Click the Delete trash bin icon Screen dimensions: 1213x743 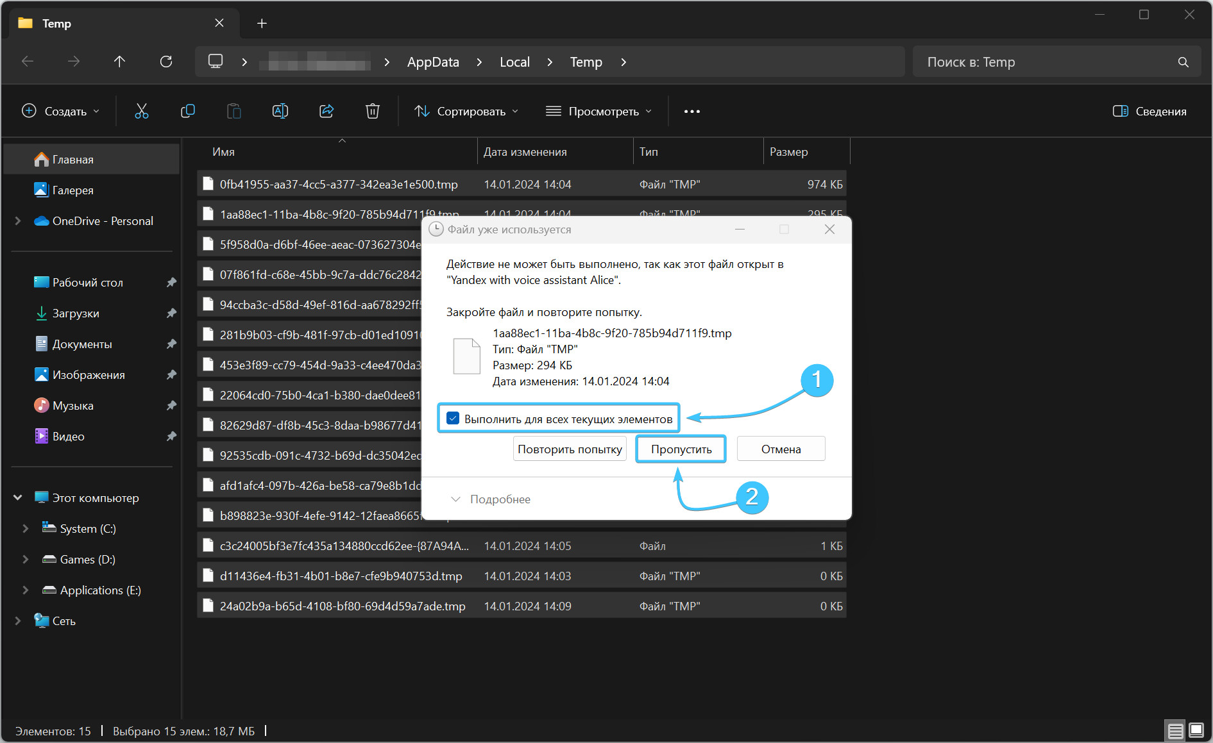click(x=373, y=112)
